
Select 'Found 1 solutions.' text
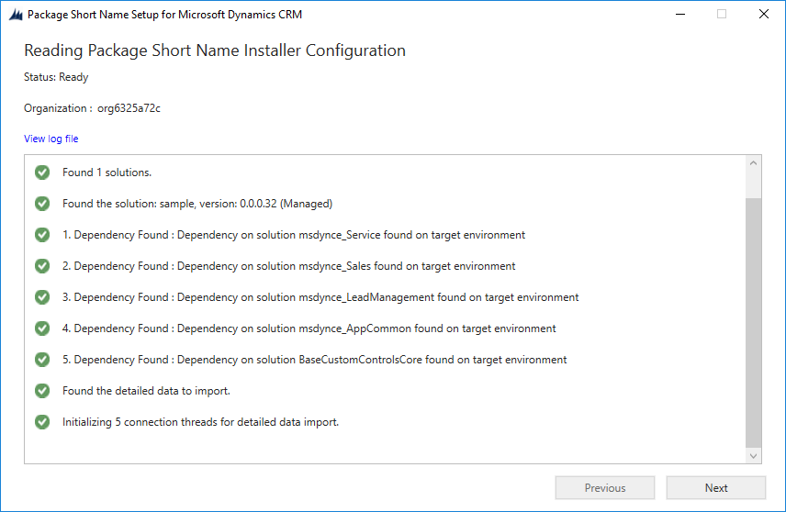pyautogui.click(x=107, y=173)
